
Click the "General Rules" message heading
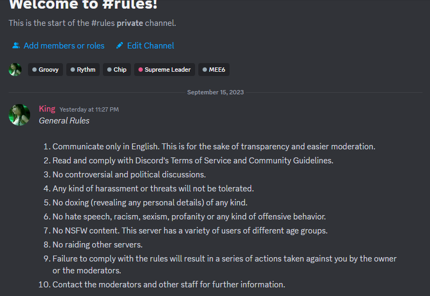tap(64, 121)
